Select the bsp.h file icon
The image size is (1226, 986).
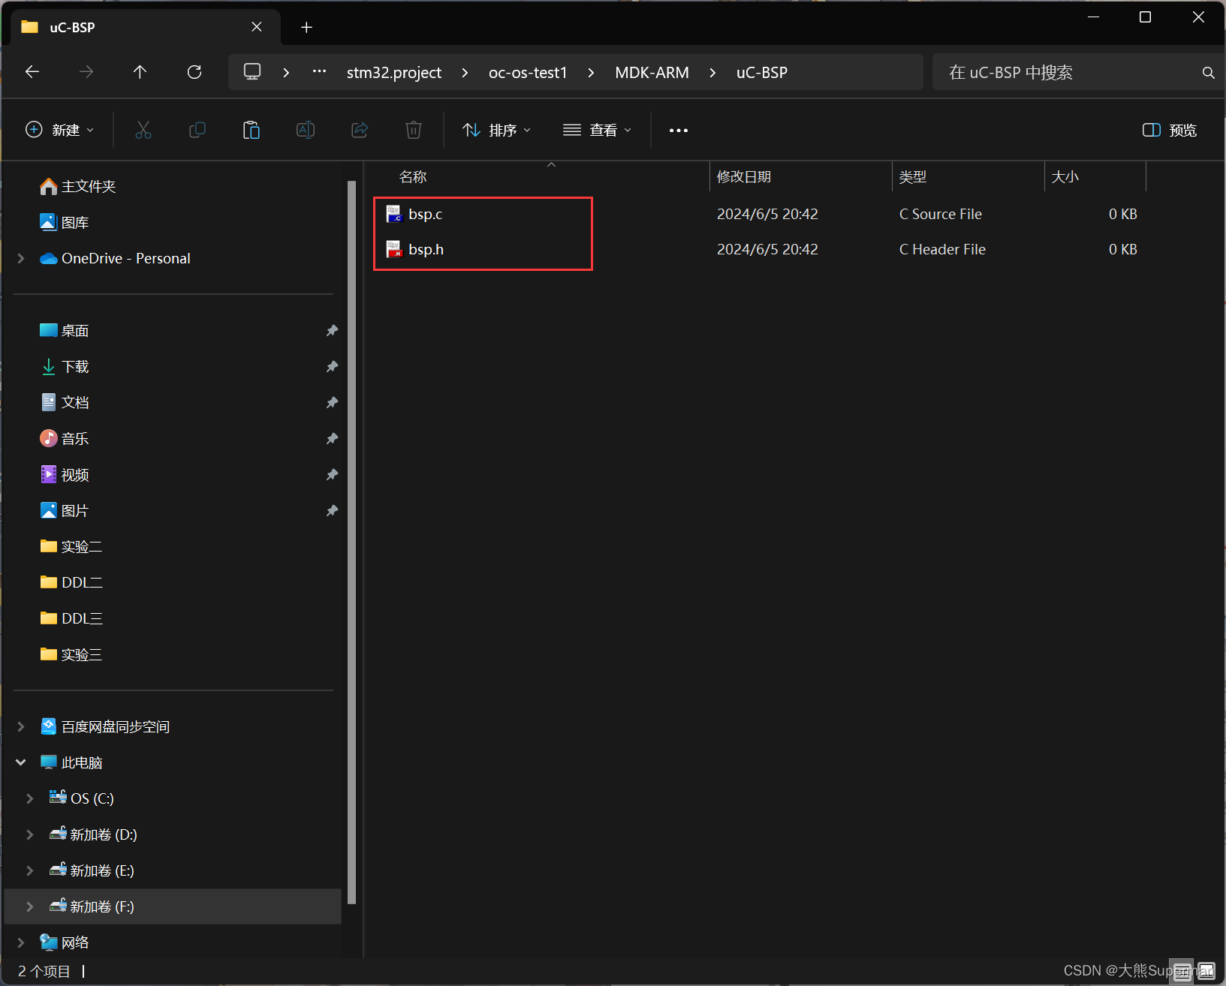pyautogui.click(x=394, y=249)
